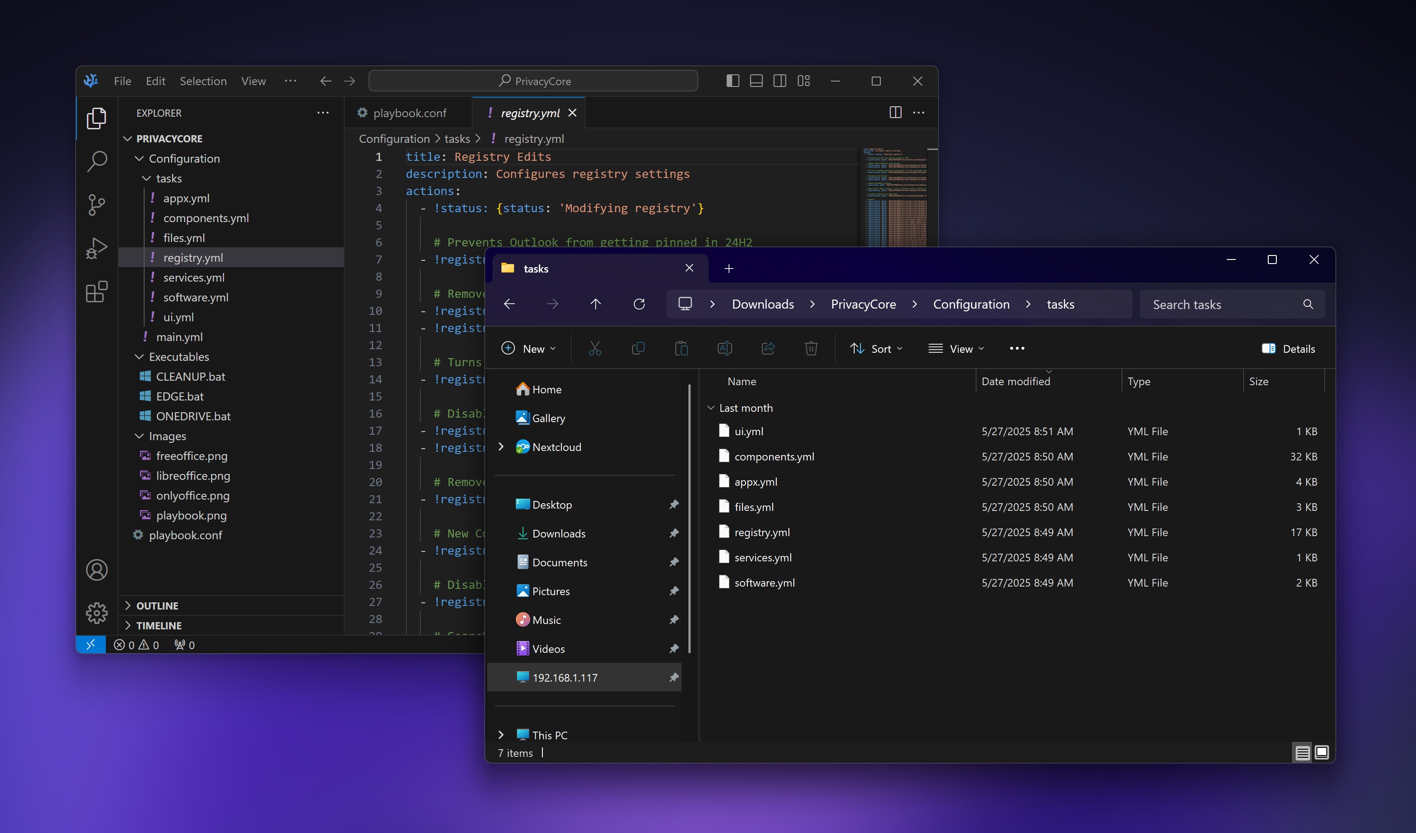Image resolution: width=1416 pixels, height=833 pixels.
Task: Collapse the tasks folder in VS Code Explorer
Action: pos(147,178)
